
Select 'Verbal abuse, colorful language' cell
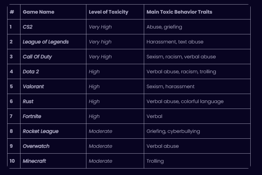(x=185, y=101)
